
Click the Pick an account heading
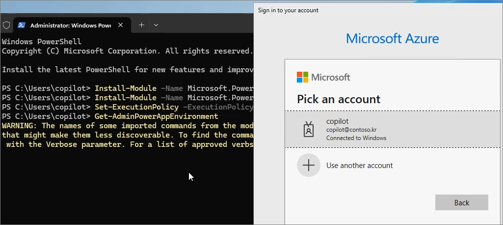click(x=339, y=99)
